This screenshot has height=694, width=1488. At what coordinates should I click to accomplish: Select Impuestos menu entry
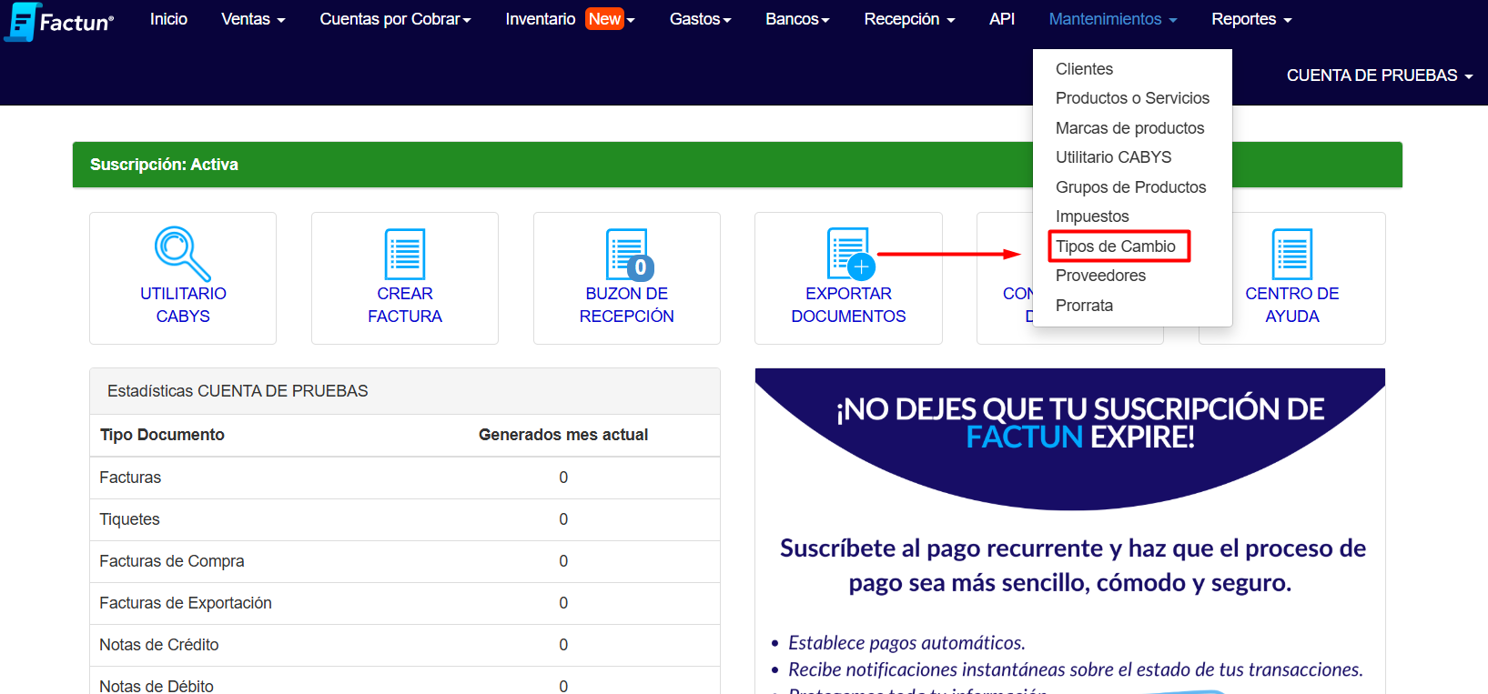point(1092,216)
